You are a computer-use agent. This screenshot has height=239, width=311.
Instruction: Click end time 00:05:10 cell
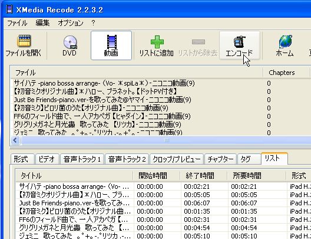(x=197, y=236)
